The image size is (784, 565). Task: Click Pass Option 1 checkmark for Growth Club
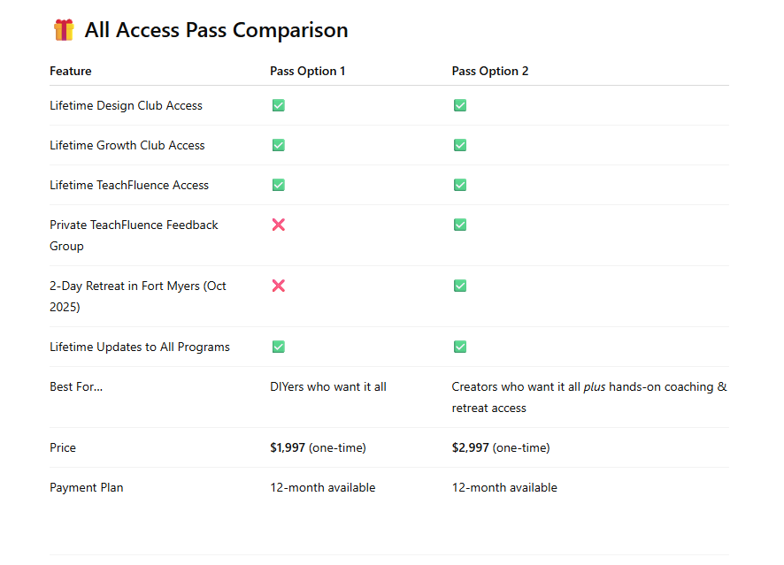[279, 145]
